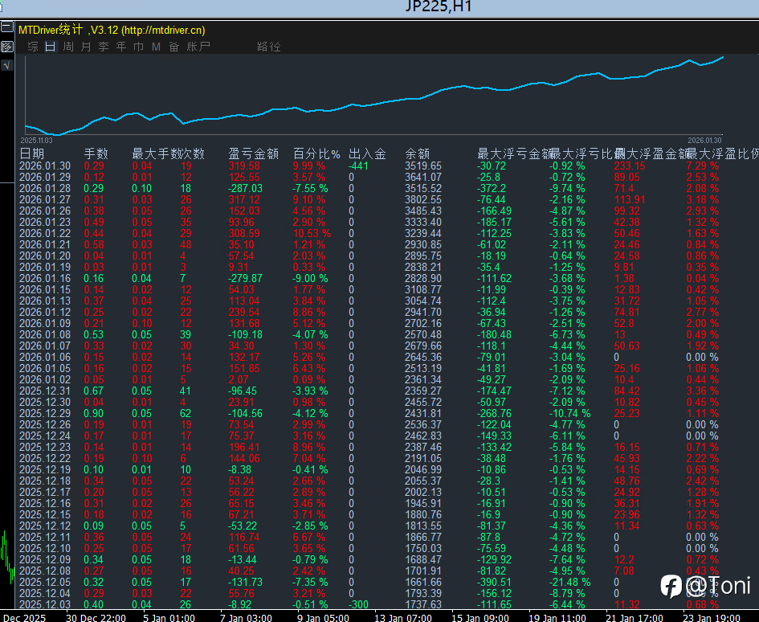
Task: Click the 出入金 column header
Action: tap(367, 154)
